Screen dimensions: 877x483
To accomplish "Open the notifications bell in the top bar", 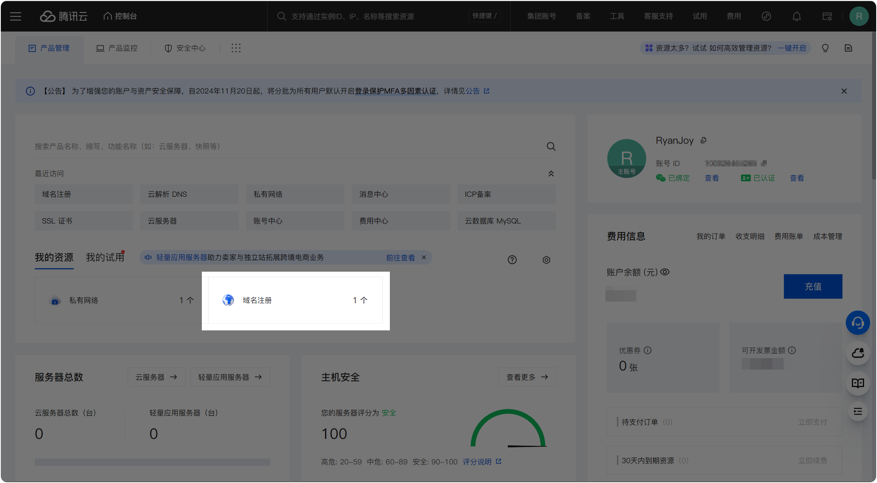I will point(796,16).
